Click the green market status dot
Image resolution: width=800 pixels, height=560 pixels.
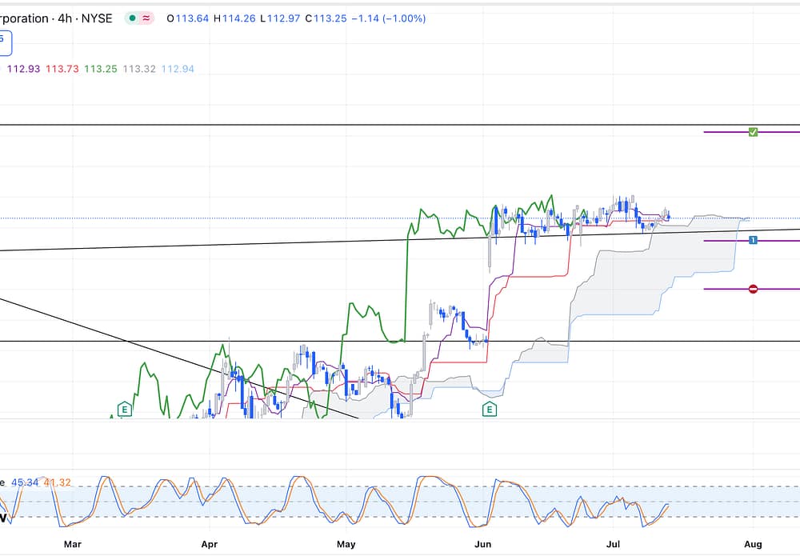point(132,18)
